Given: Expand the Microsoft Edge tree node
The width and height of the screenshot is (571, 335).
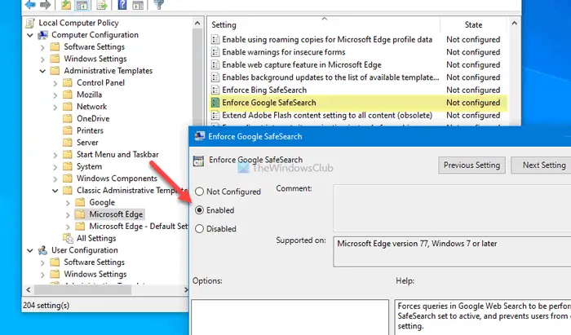Looking at the screenshot, I should click(x=68, y=215).
